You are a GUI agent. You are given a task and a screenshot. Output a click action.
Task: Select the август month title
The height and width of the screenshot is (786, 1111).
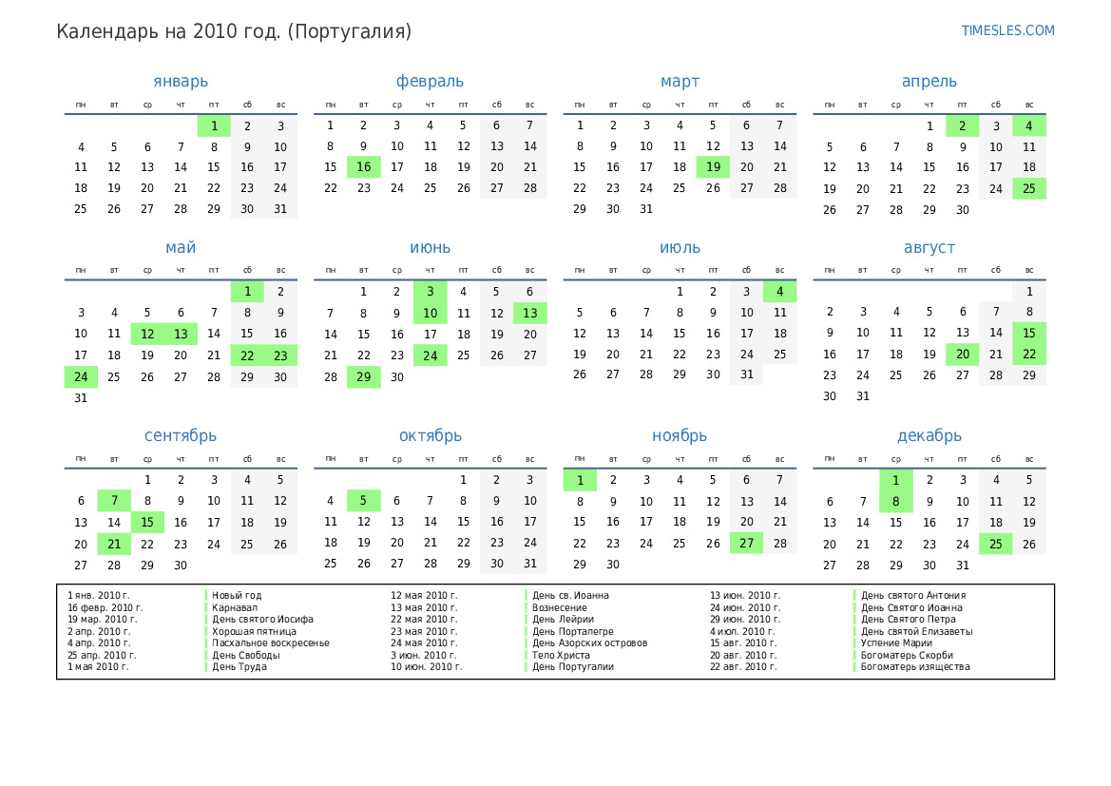[x=929, y=248]
